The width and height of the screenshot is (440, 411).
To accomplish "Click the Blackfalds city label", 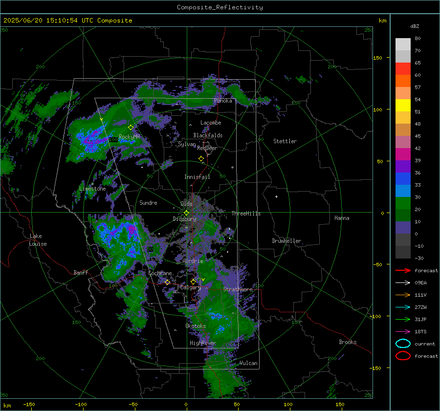I will point(208,135).
